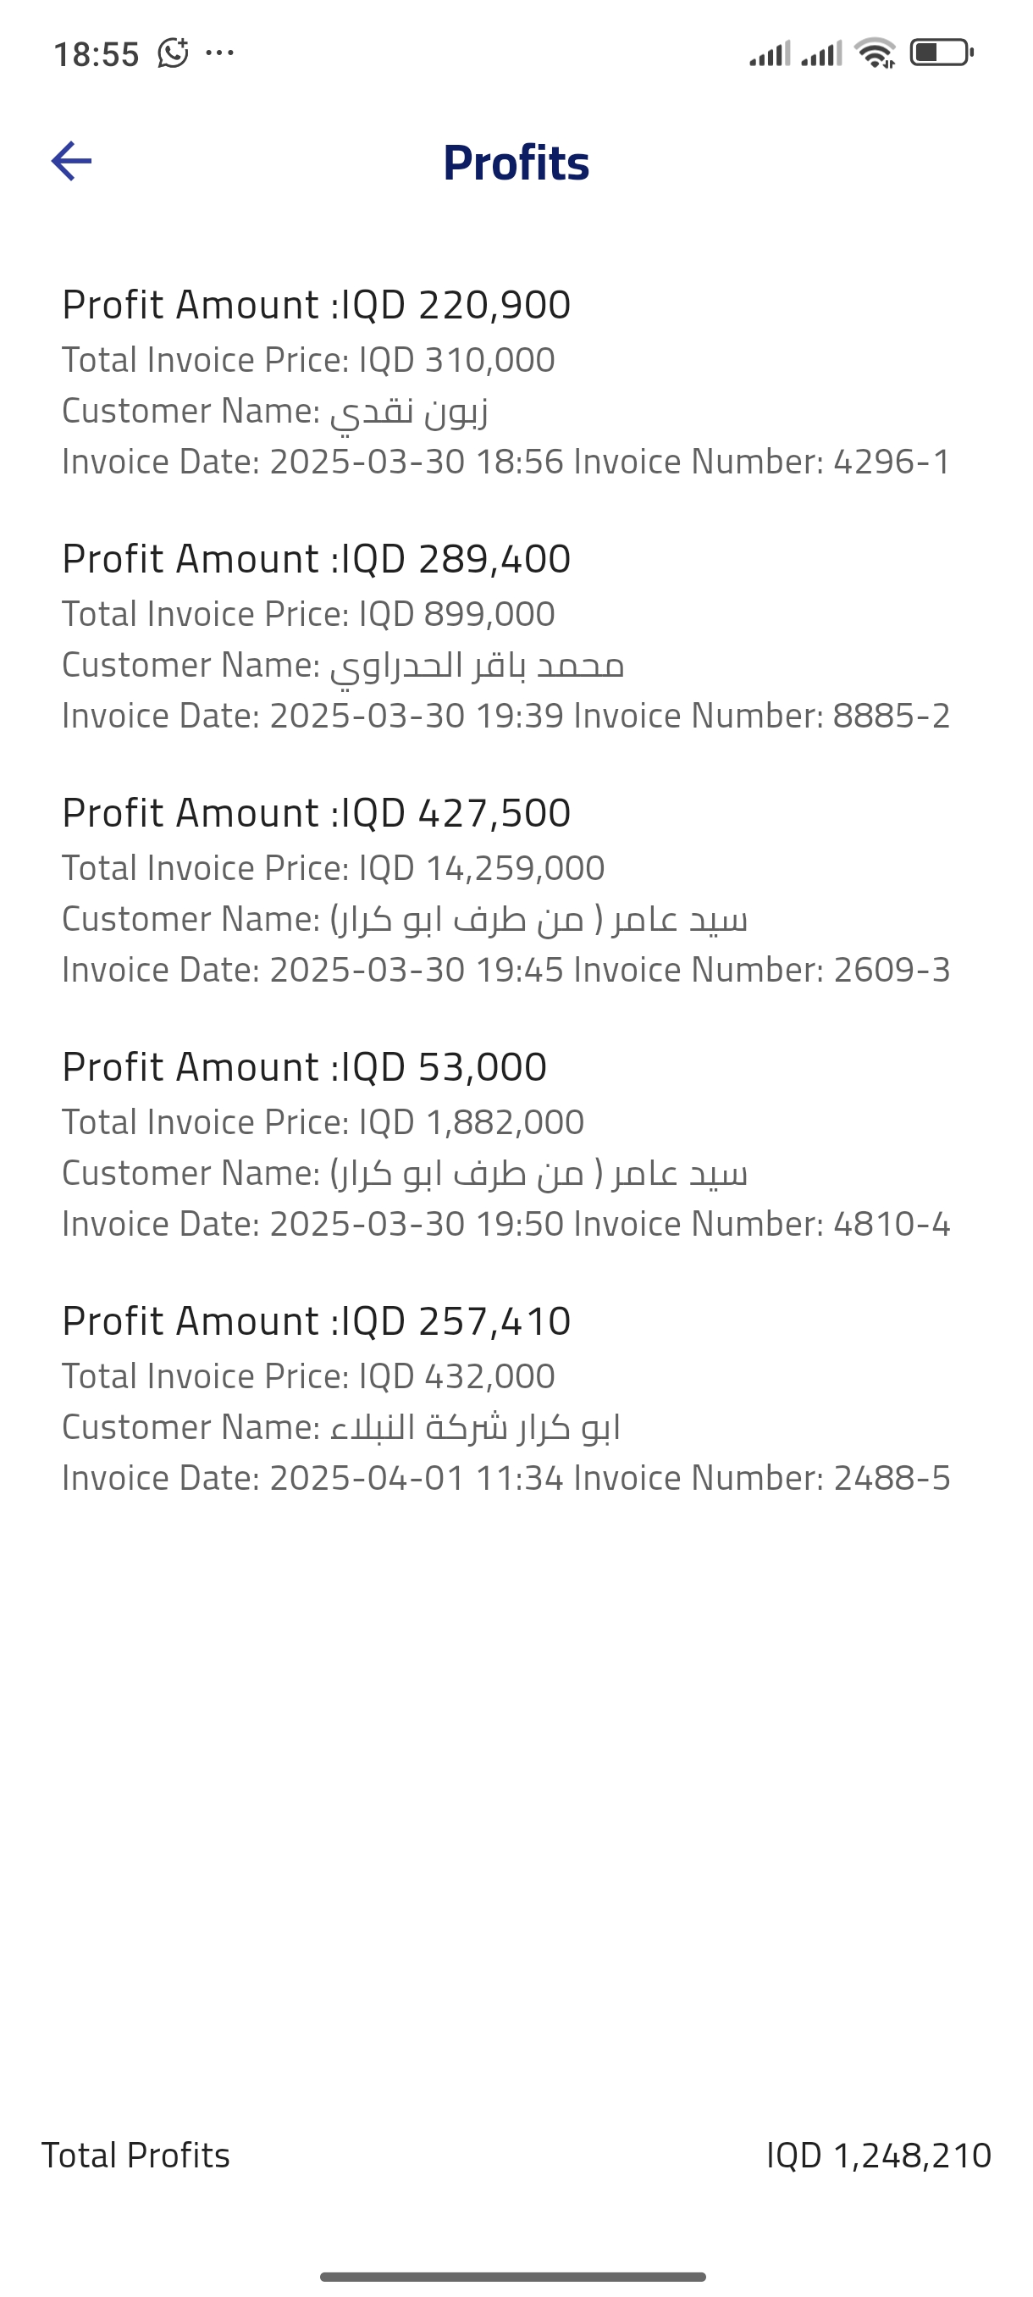The image size is (1033, 2297).
Task: Select the IQD 427,500 profit entry
Action: 317,813
